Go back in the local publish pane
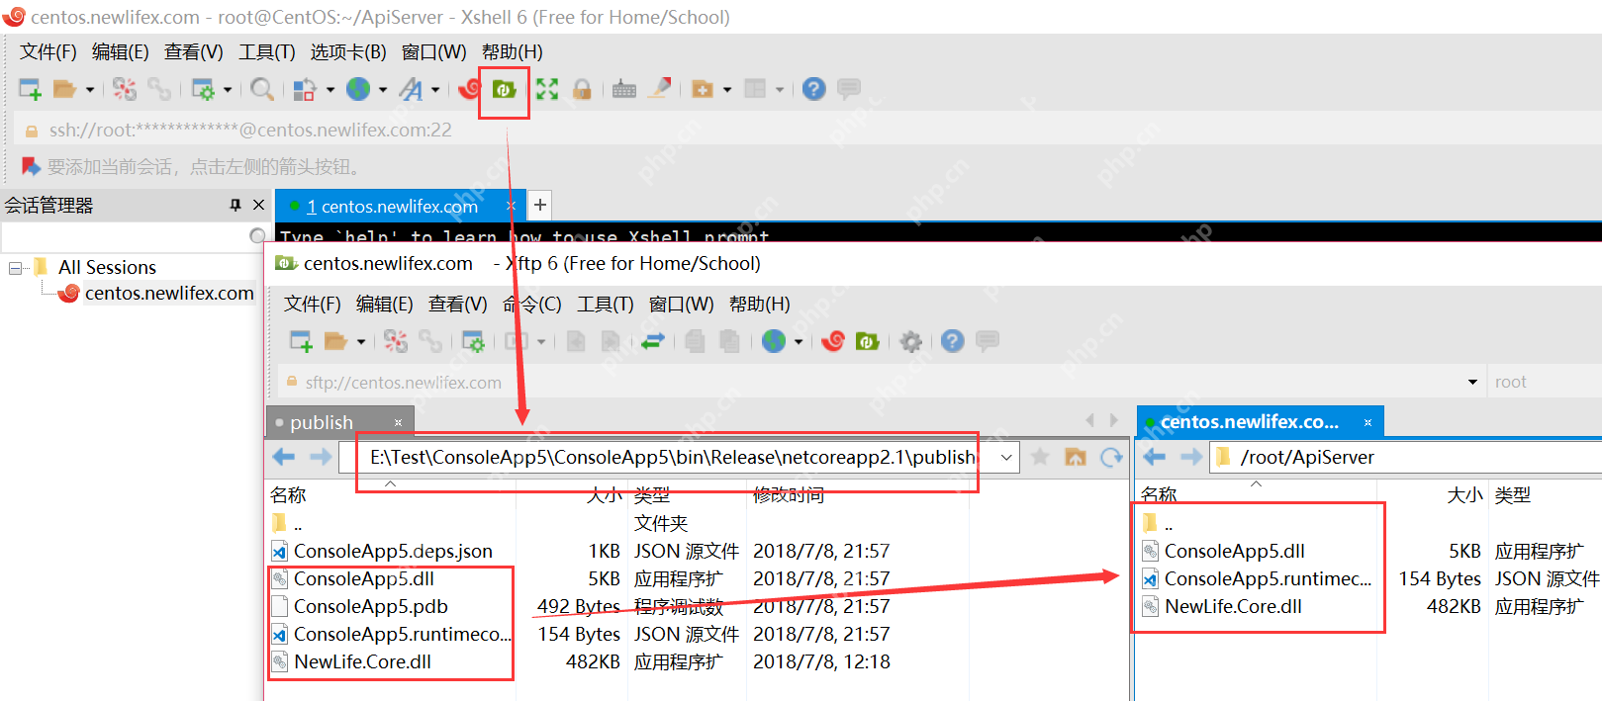 tap(284, 457)
